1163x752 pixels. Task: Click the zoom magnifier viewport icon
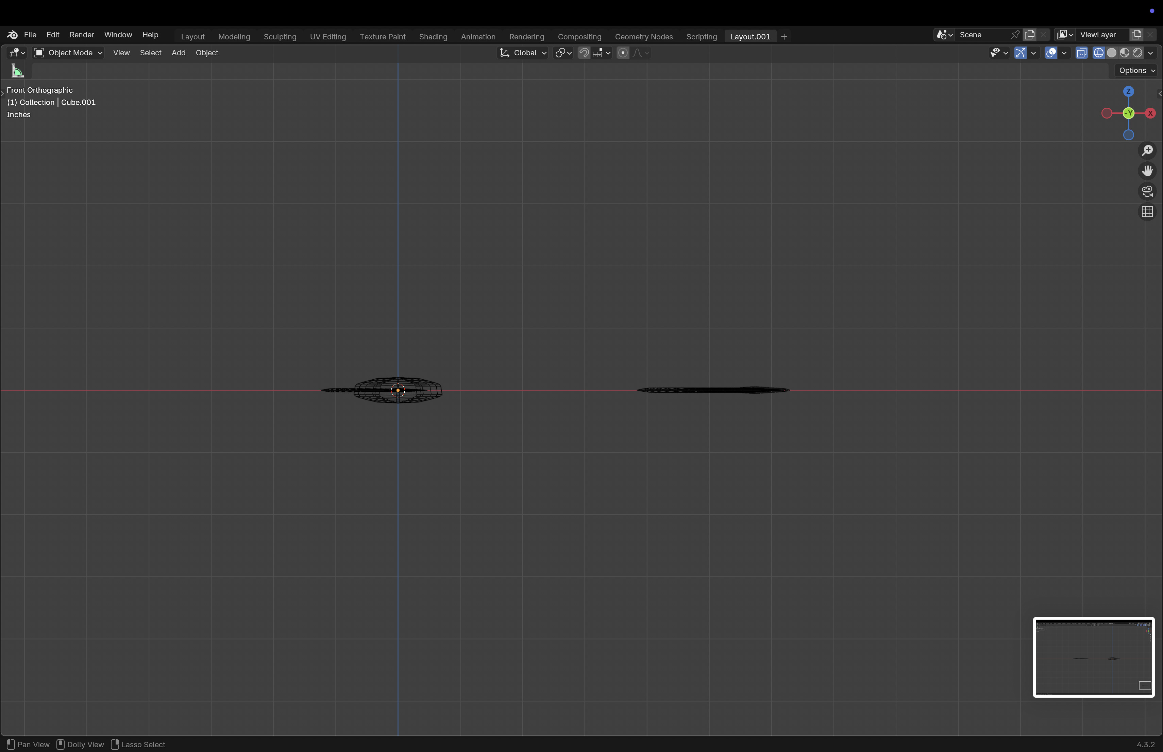coord(1147,150)
